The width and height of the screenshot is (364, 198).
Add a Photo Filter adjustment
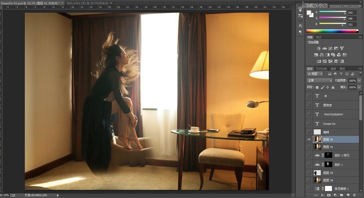pyautogui.click(x=333, y=55)
